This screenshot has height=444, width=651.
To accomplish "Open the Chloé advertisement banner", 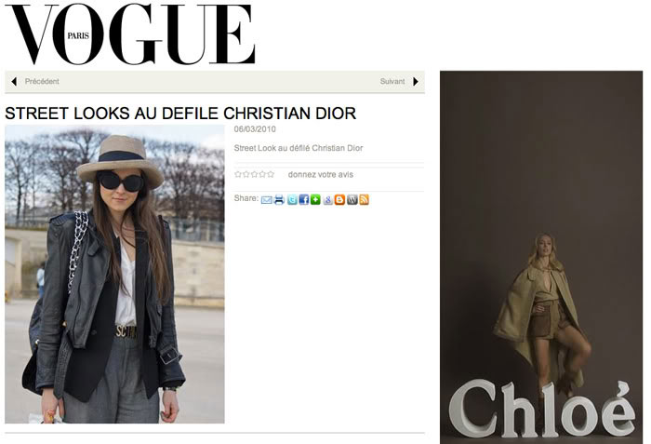I will pyautogui.click(x=541, y=257).
